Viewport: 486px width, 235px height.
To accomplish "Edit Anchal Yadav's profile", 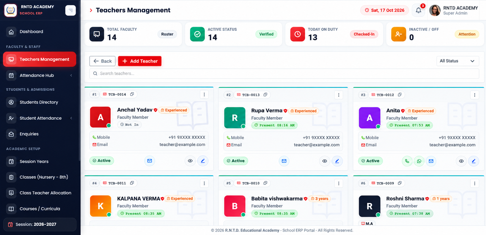I will [x=203, y=161].
